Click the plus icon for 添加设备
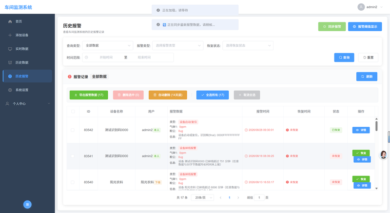 point(10,35)
